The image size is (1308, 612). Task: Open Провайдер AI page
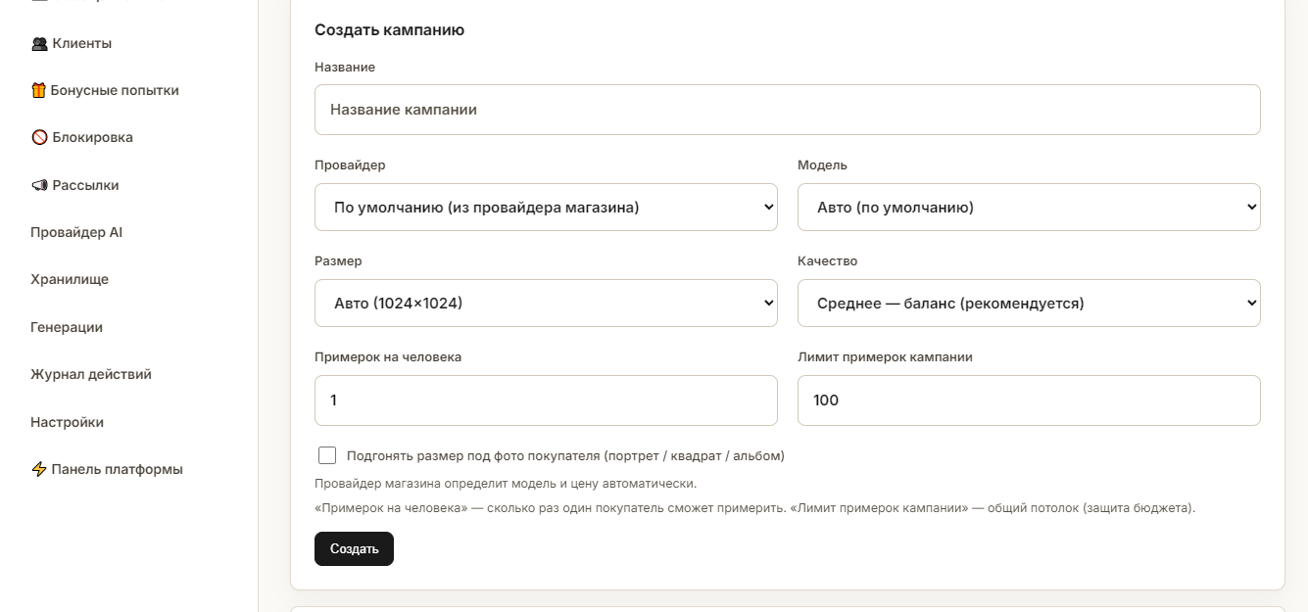tap(76, 232)
